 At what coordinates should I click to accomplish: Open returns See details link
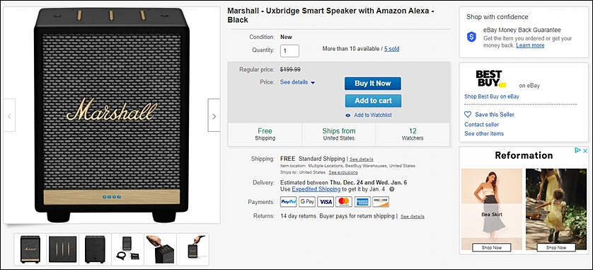(413, 217)
